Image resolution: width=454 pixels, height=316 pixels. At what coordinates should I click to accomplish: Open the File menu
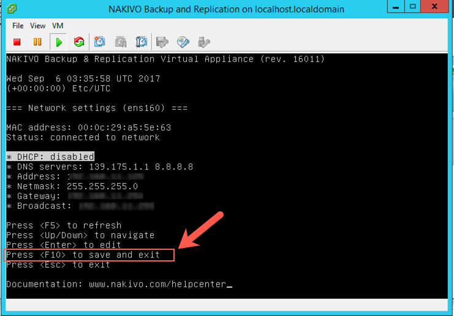[18, 26]
